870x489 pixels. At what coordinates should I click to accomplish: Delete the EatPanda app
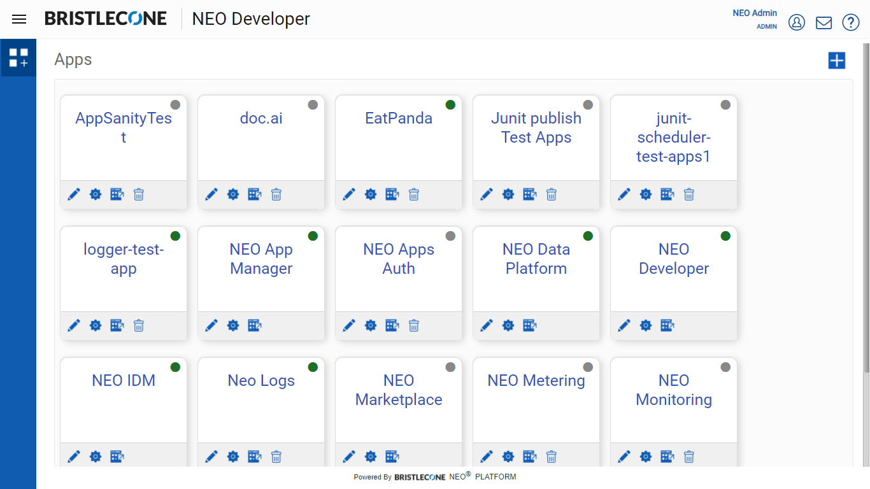[x=414, y=194]
